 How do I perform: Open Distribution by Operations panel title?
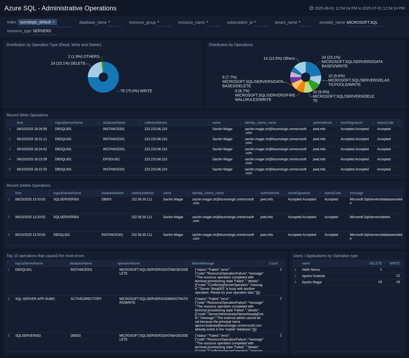(x=231, y=45)
